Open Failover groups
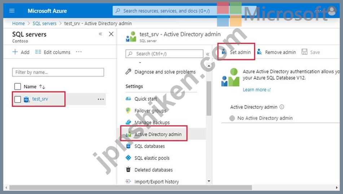 [x=150, y=111]
